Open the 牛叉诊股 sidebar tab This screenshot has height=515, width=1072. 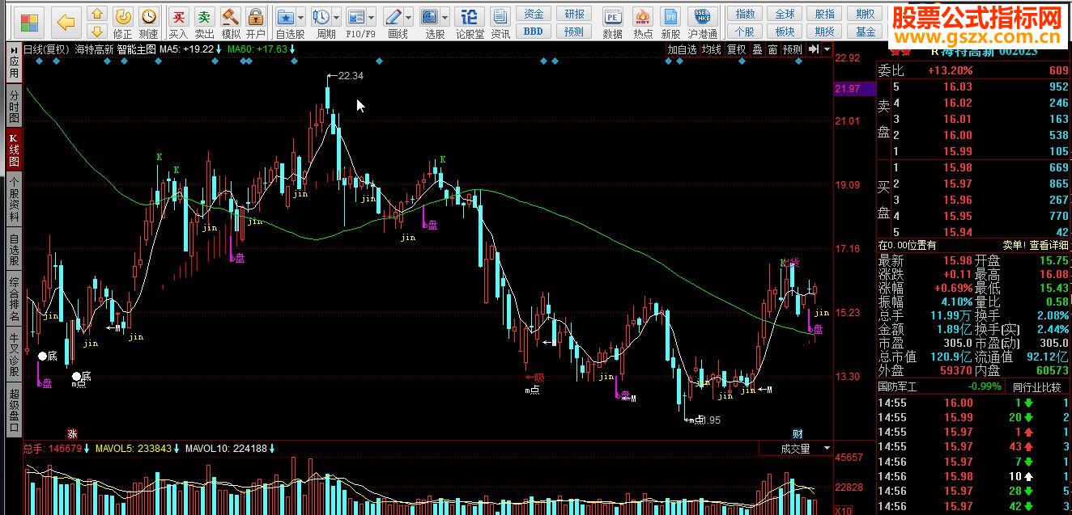[14, 356]
